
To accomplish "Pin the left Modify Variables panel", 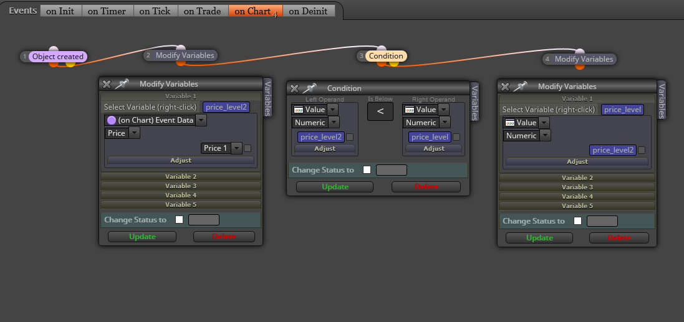I will point(122,83).
